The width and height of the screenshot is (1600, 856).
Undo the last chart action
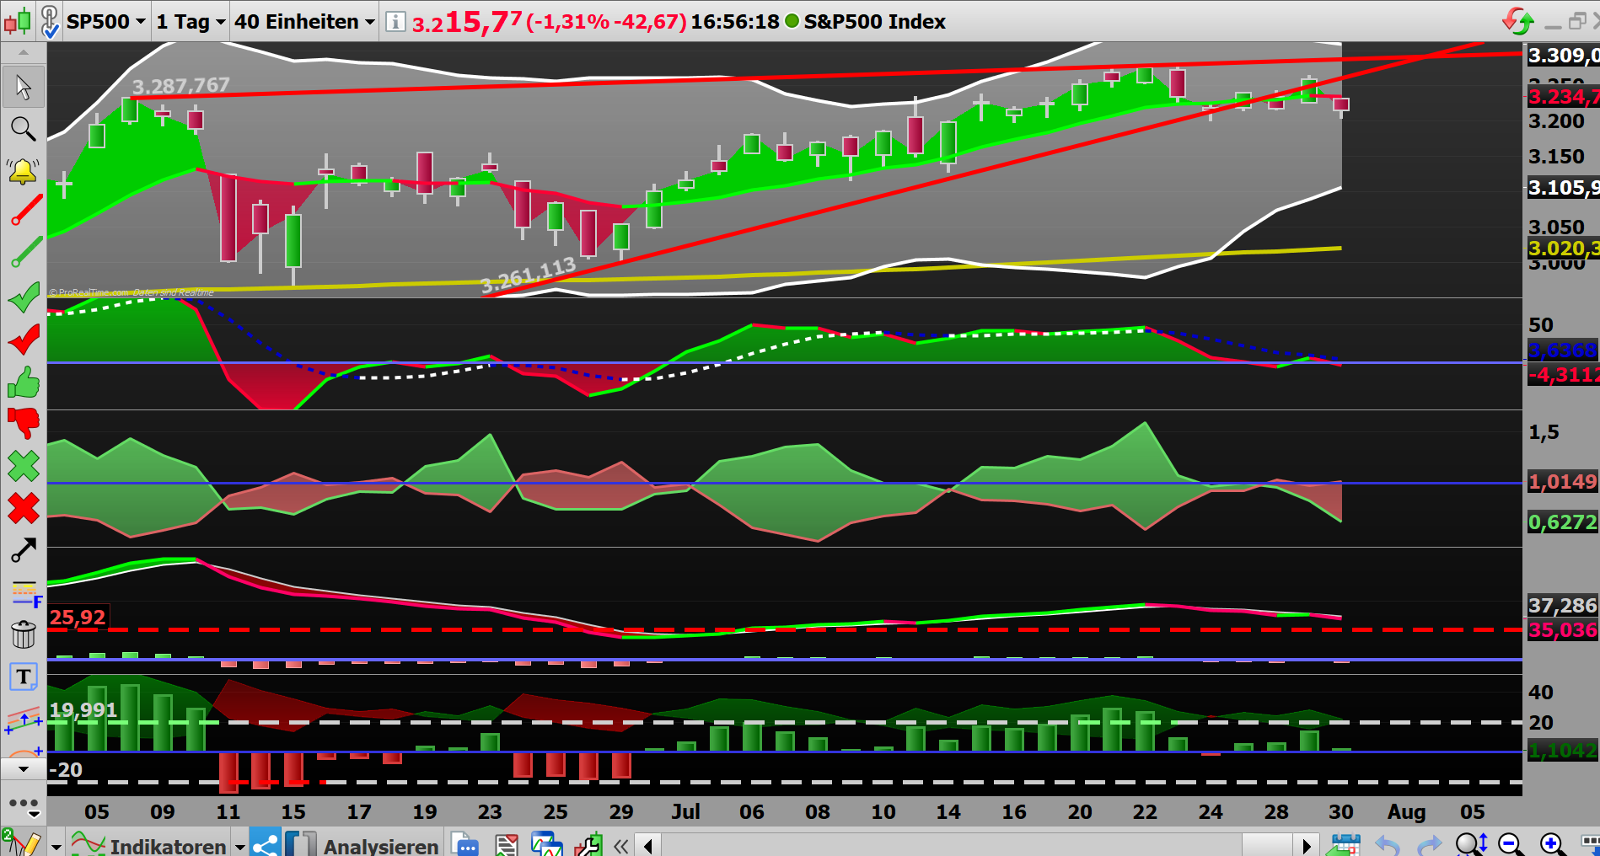pos(1387,844)
